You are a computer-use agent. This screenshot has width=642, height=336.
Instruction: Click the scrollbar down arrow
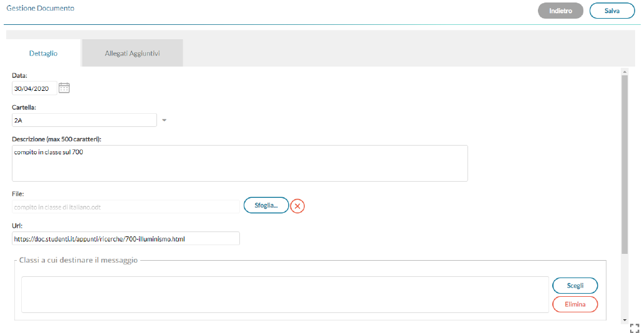click(625, 320)
